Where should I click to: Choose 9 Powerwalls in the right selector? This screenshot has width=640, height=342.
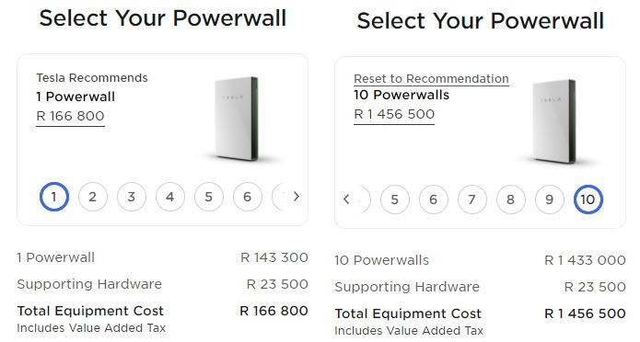pos(549,199)
